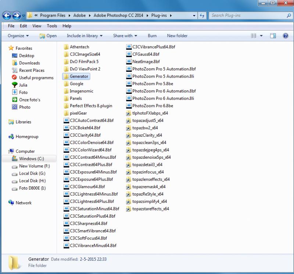Open the Include in library dropdown
The height and width of the screenshot is (274, 294).
(x=85, y=36)
